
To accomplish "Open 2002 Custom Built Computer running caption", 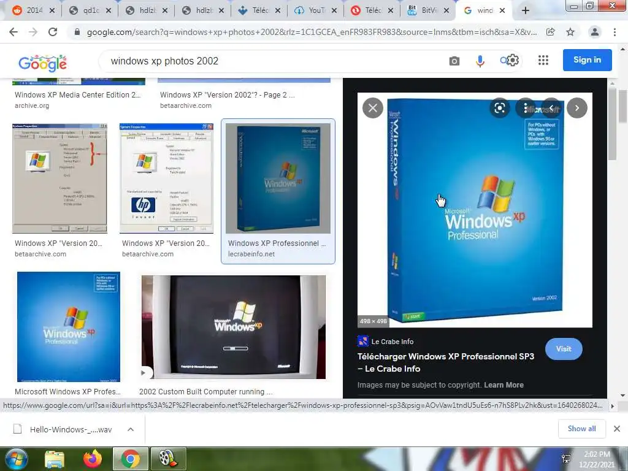I will click(206, 391).
